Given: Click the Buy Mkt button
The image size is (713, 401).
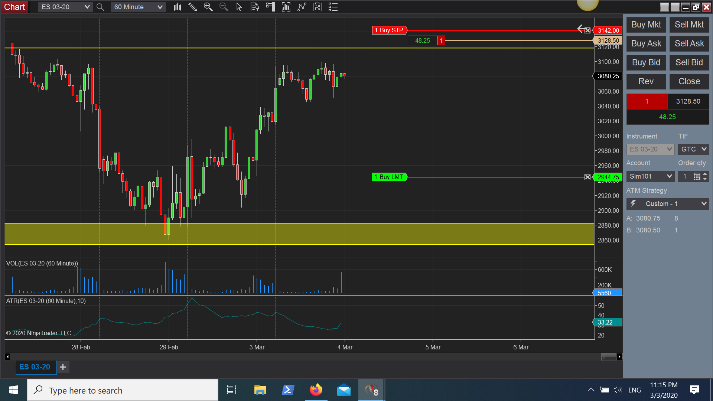Looking at the screenshot, I should [x=646, y=25].
